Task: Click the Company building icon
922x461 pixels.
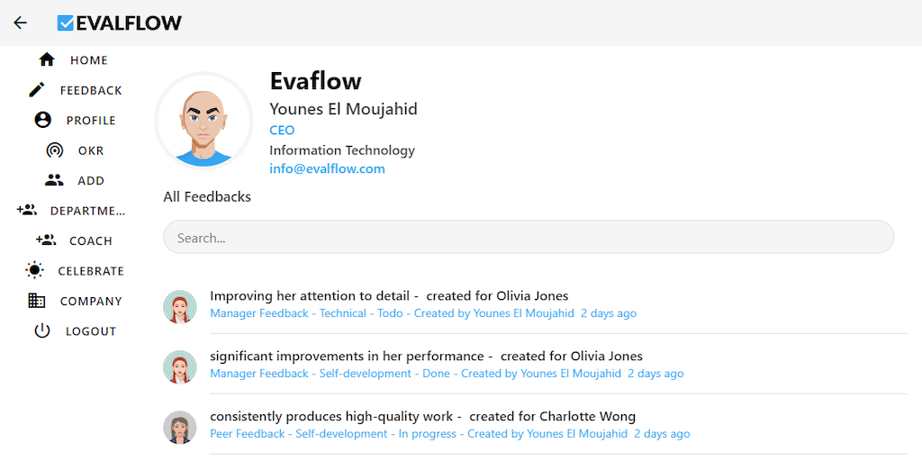Action: [x=37, y=301]
